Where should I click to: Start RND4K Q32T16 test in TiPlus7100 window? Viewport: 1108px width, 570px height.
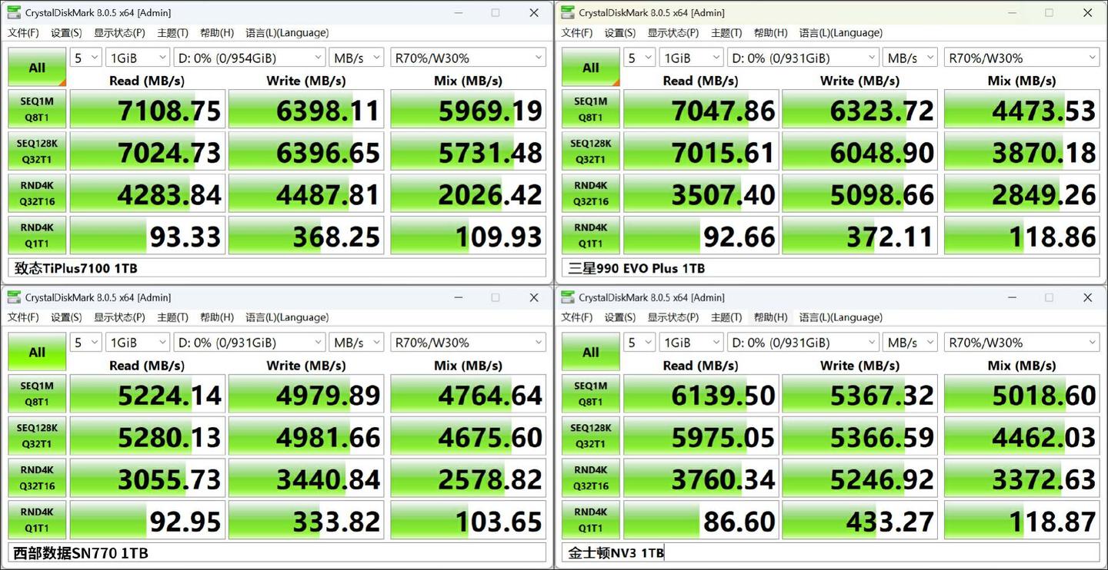37,194
